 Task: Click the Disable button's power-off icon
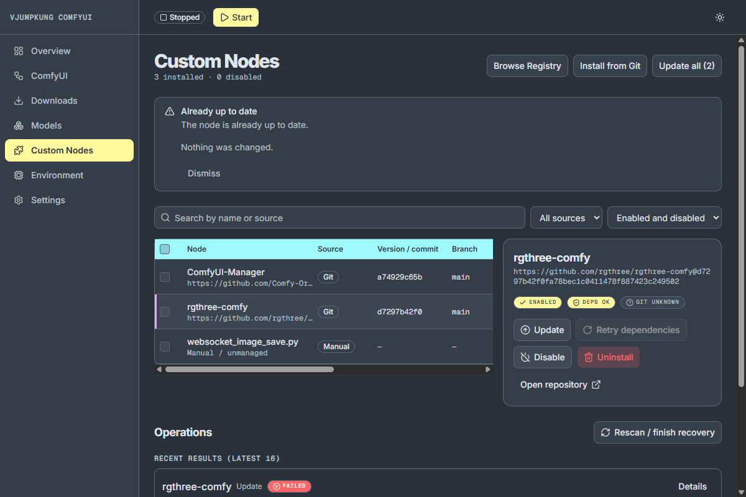click(x=525, y=357)
